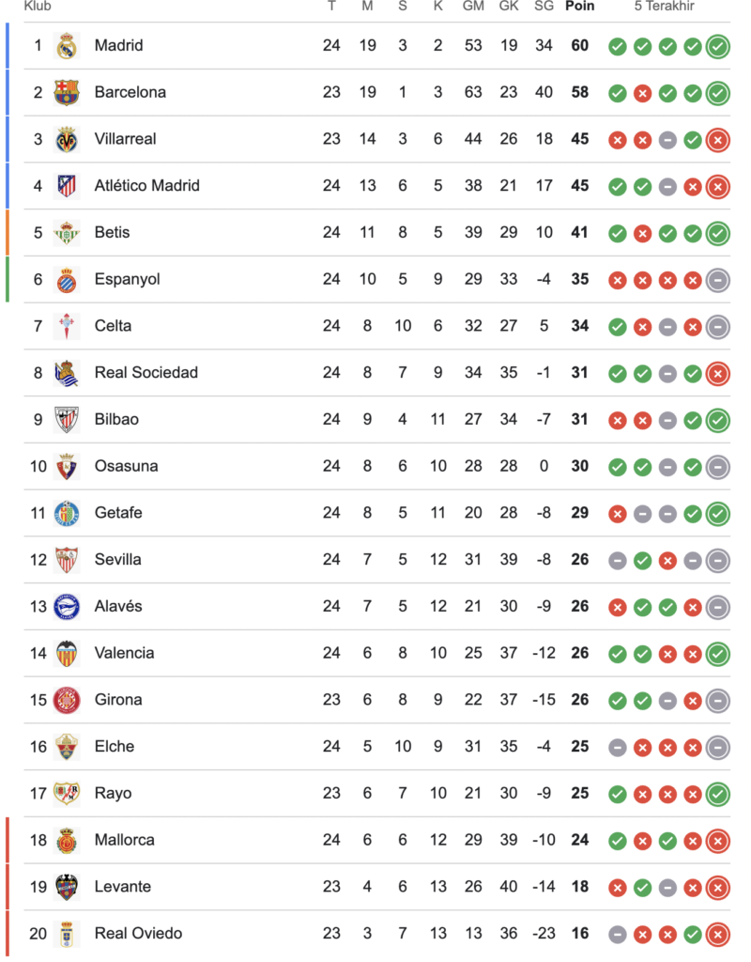Click the Villarreal yellow crest icon

tap(67, 139)
